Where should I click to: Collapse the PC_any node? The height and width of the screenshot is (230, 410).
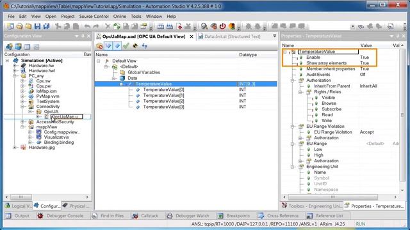(x=15, y=76)
